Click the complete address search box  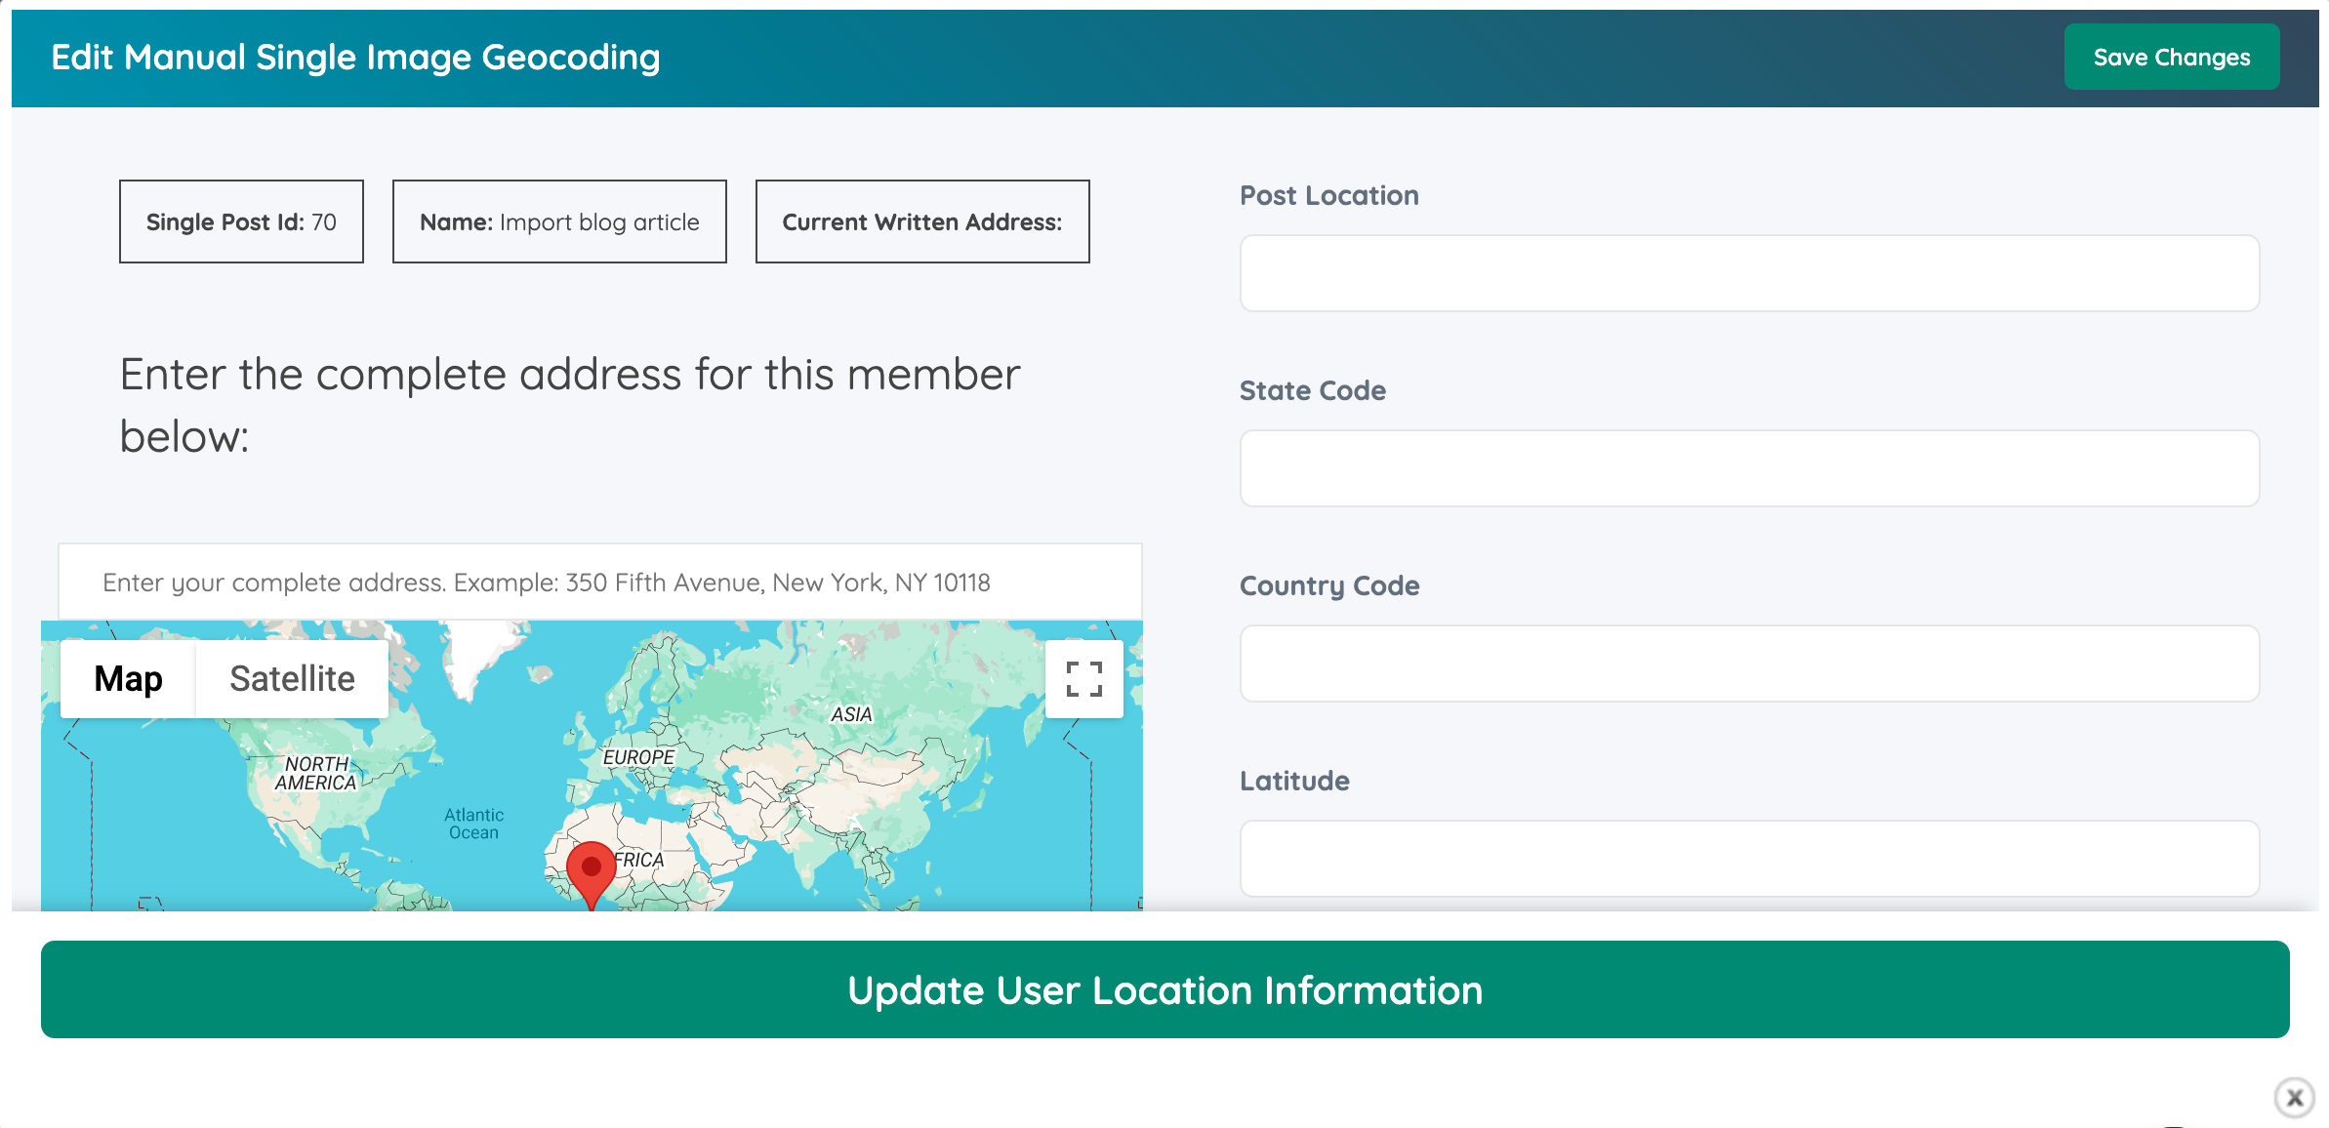point(599,583)
